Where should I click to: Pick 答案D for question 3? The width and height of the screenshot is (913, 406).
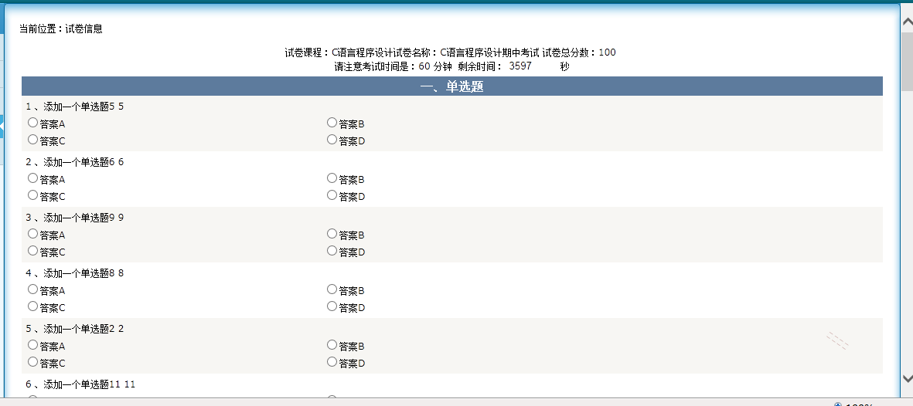[x=332, y=251]
